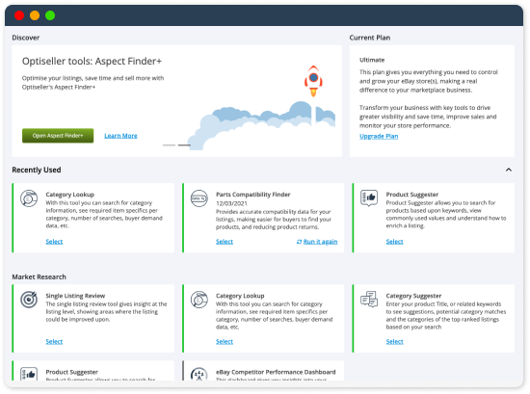
Task: Follow the Learn More link
Action: click(x=120, y=136)
